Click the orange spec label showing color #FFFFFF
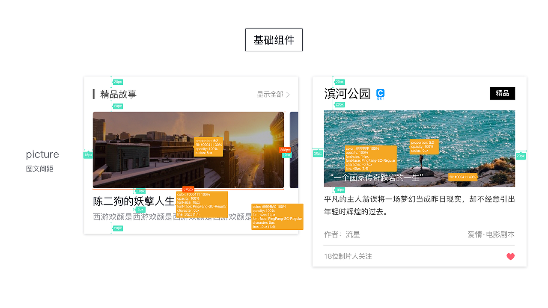 (x=371, y=160)
